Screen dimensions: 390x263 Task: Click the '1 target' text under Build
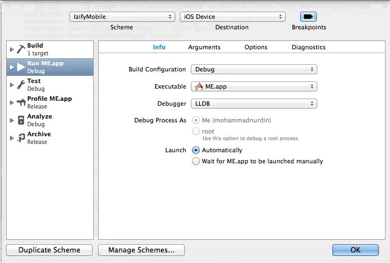click(38, 53)
